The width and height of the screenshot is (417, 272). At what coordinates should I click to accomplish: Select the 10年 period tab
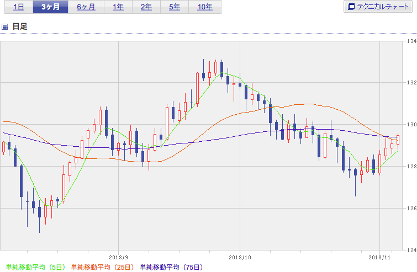[x=205, y=7]
